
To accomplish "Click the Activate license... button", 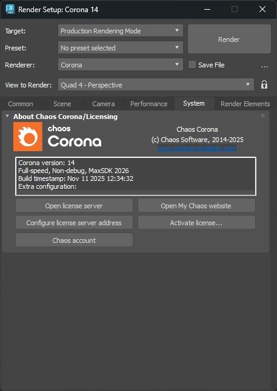I will [x=196, y=223].
